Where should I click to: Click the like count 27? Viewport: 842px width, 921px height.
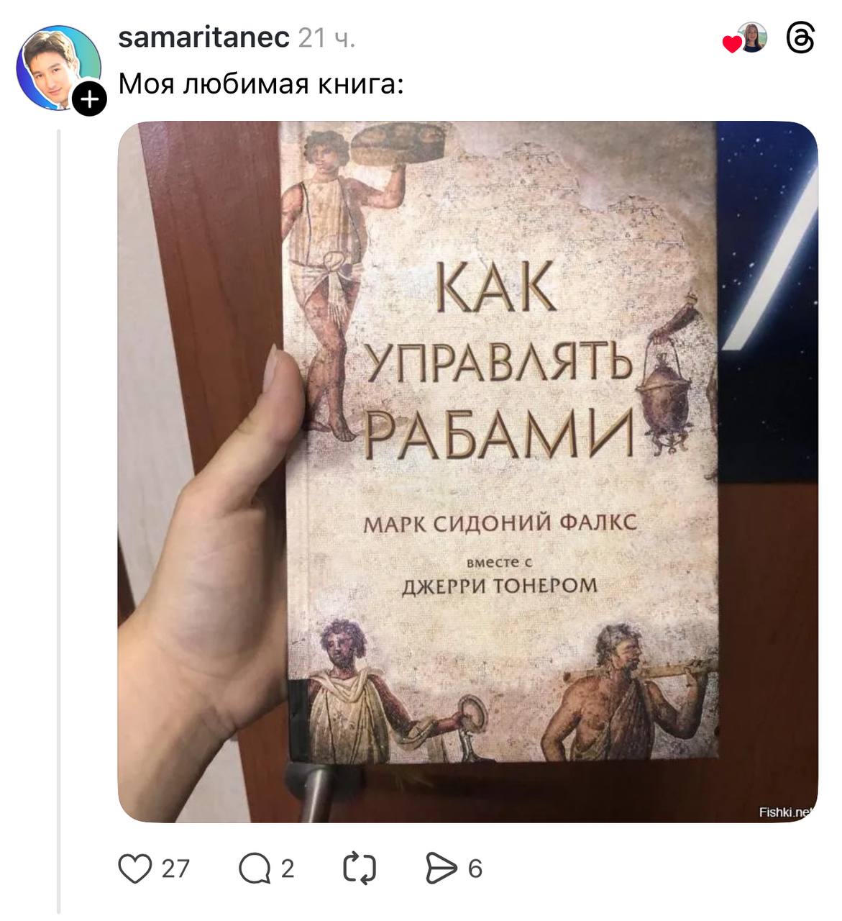click(175, 869)
